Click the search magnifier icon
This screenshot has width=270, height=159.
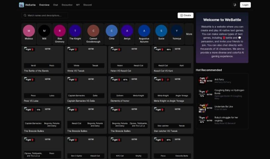pyautogui.click(x=25, y=15)
